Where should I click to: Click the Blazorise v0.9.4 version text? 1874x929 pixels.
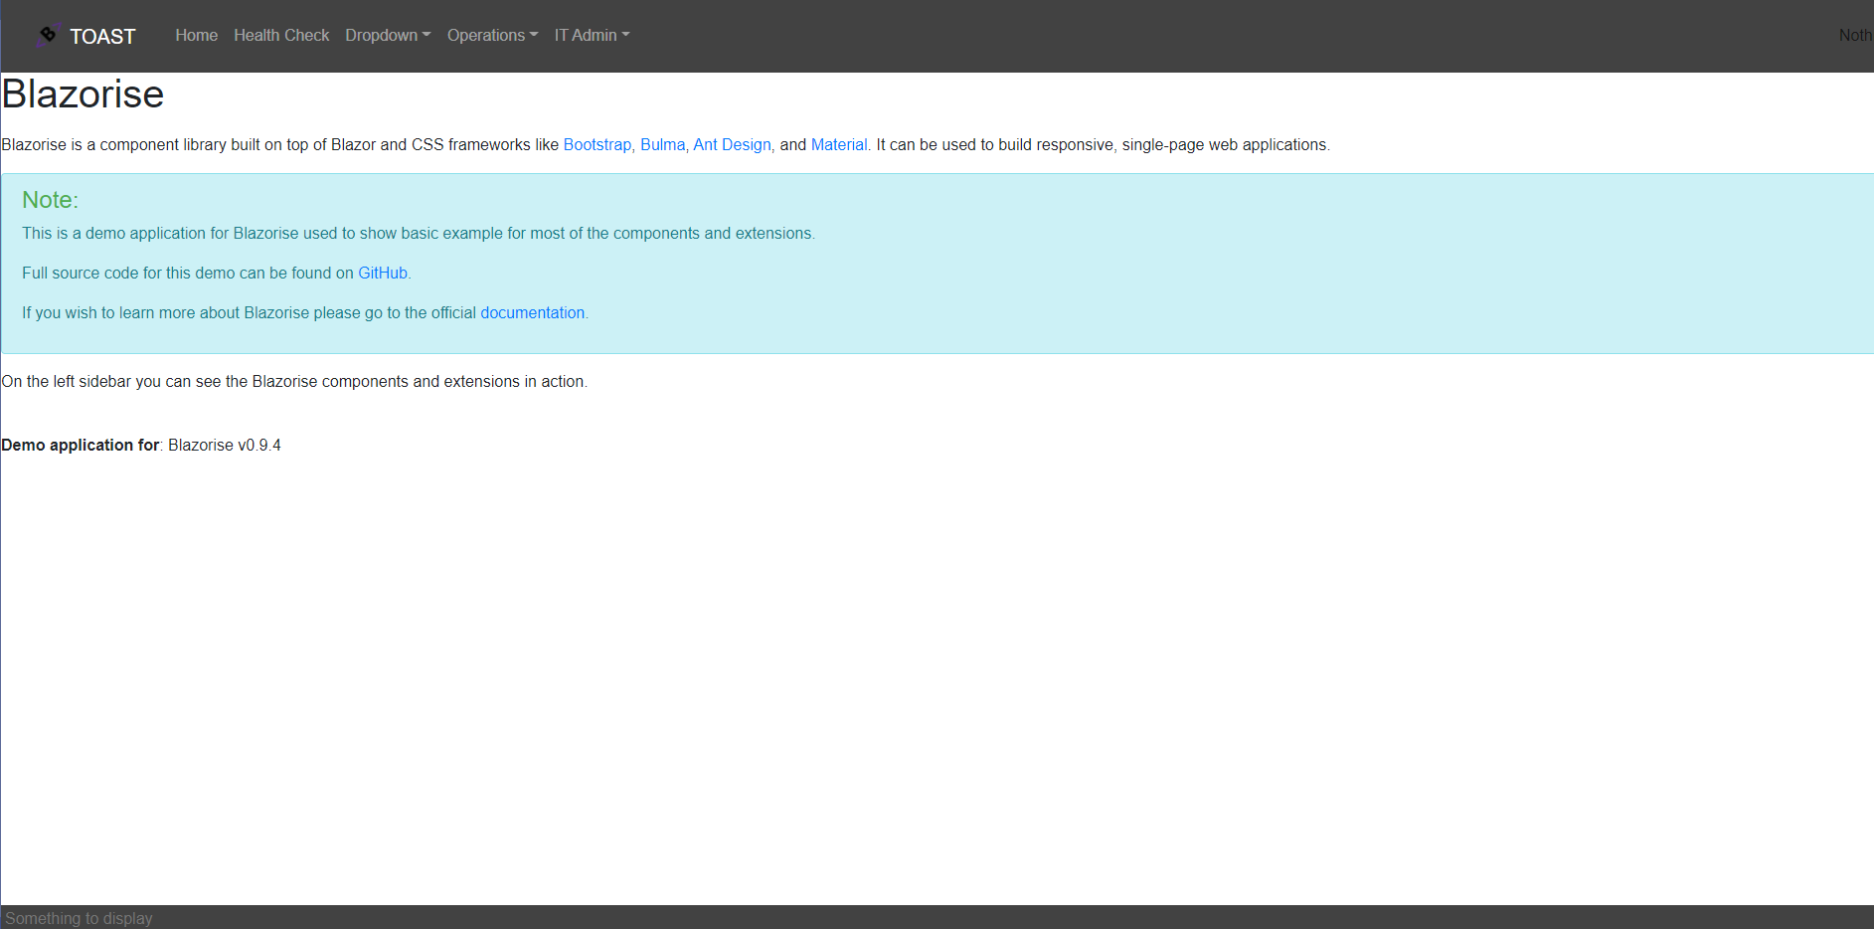[224, 445]
